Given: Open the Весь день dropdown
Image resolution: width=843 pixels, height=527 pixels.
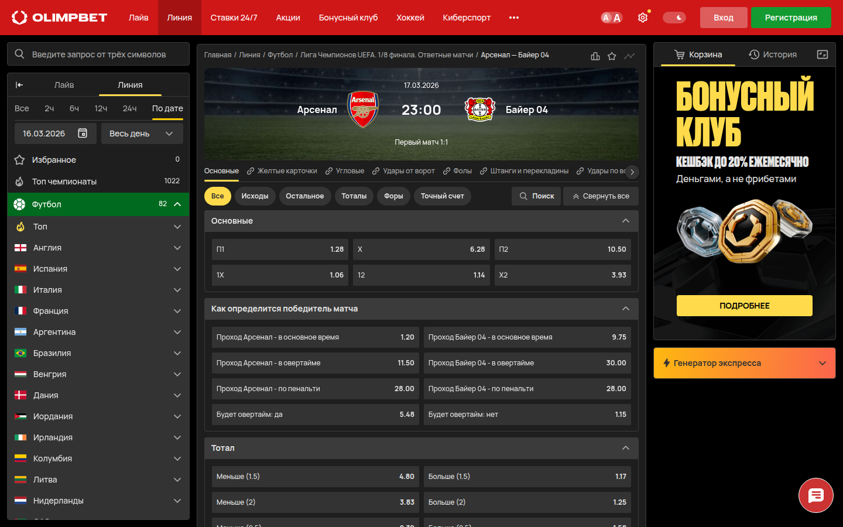Looking at the screenshot, I should [142, 134].
